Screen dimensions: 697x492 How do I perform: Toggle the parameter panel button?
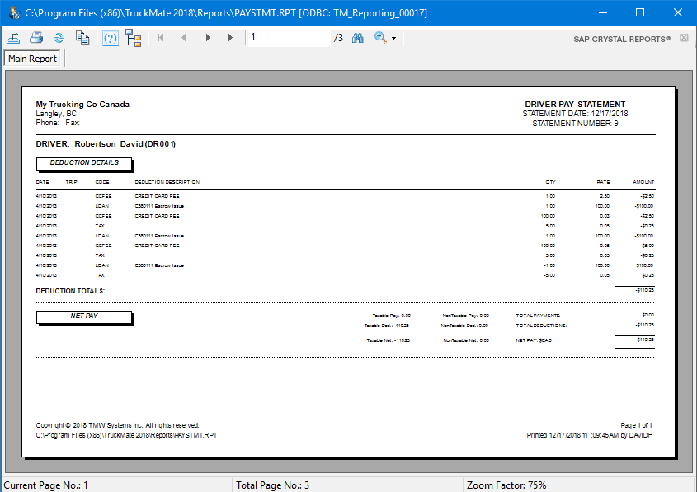(110, 38)
